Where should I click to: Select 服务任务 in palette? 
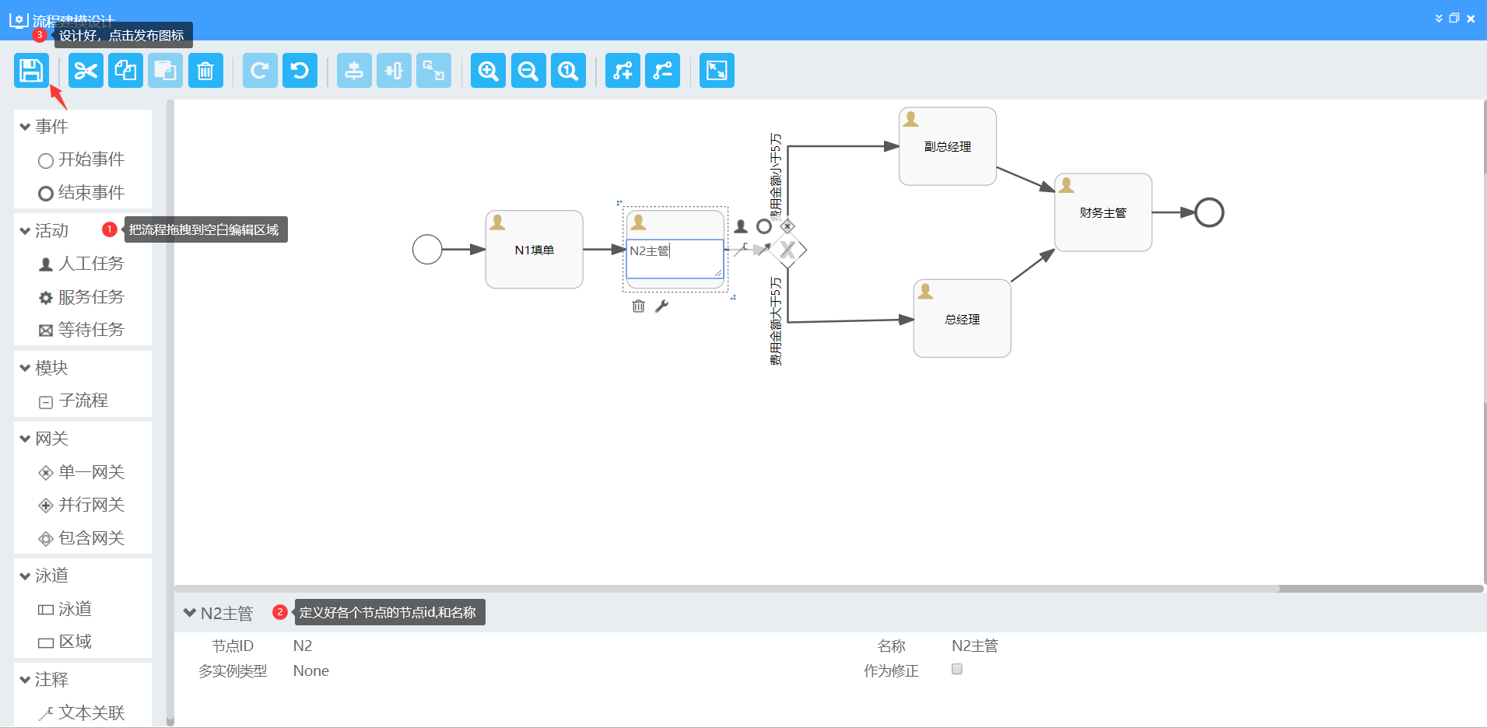(82, 297)
